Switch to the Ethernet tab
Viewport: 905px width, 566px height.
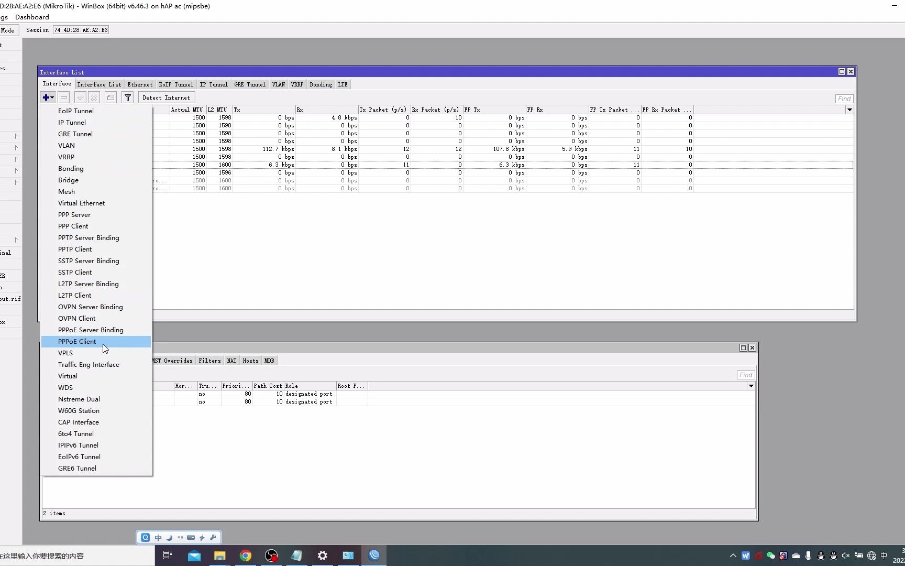[x=140, y=84]
